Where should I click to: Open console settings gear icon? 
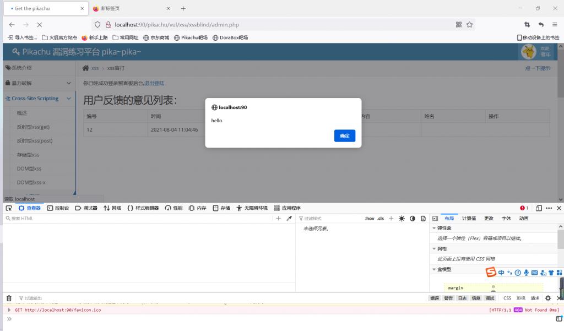tap(548, 298)
